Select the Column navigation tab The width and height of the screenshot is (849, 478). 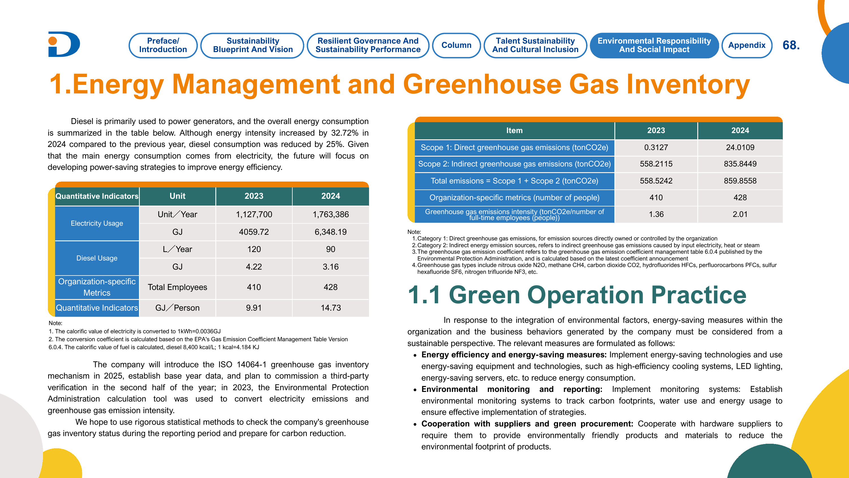tap(456, 45)
